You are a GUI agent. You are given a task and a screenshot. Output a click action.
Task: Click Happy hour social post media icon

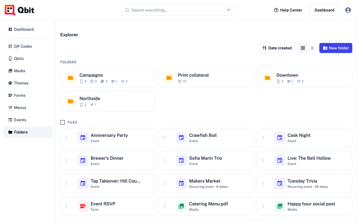(x=280, y=206)
